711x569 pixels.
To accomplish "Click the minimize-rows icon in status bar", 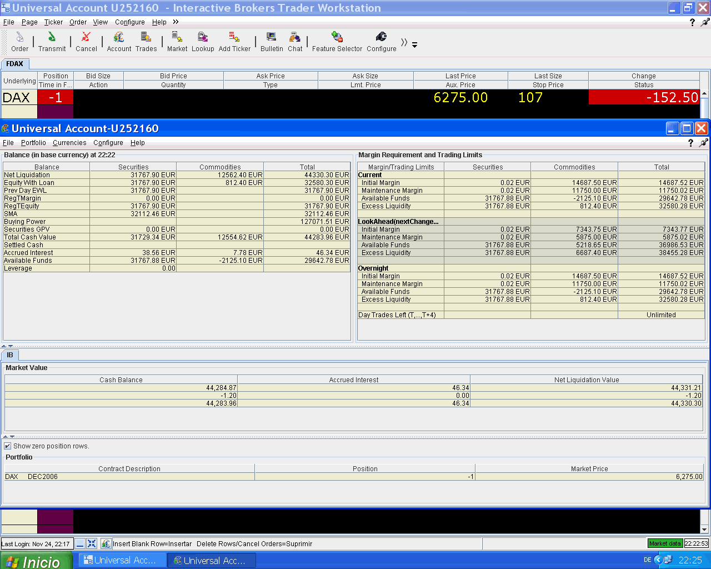I will (x=80, y=543).
